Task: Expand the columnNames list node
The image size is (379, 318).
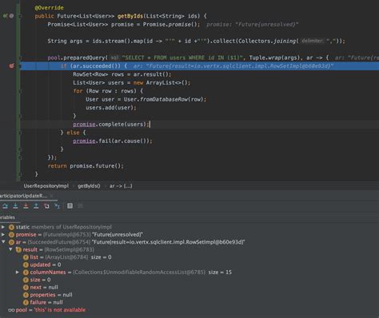Action: (x=18, y=272)
